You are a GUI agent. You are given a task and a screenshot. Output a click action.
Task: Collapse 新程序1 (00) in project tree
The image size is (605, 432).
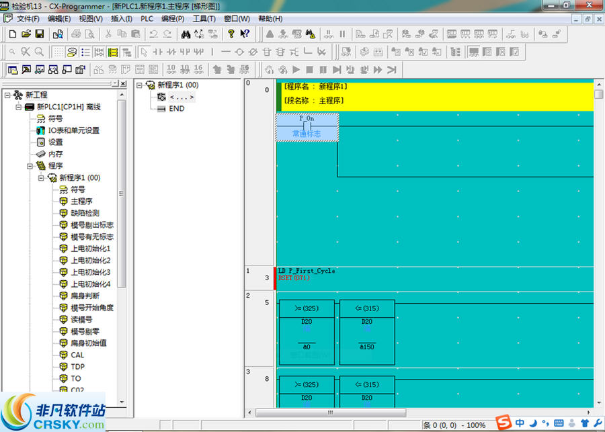[x=41, y=178]
